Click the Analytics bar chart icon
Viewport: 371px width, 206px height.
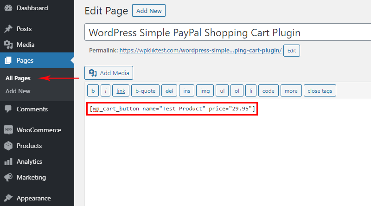[x=8, y=162]
